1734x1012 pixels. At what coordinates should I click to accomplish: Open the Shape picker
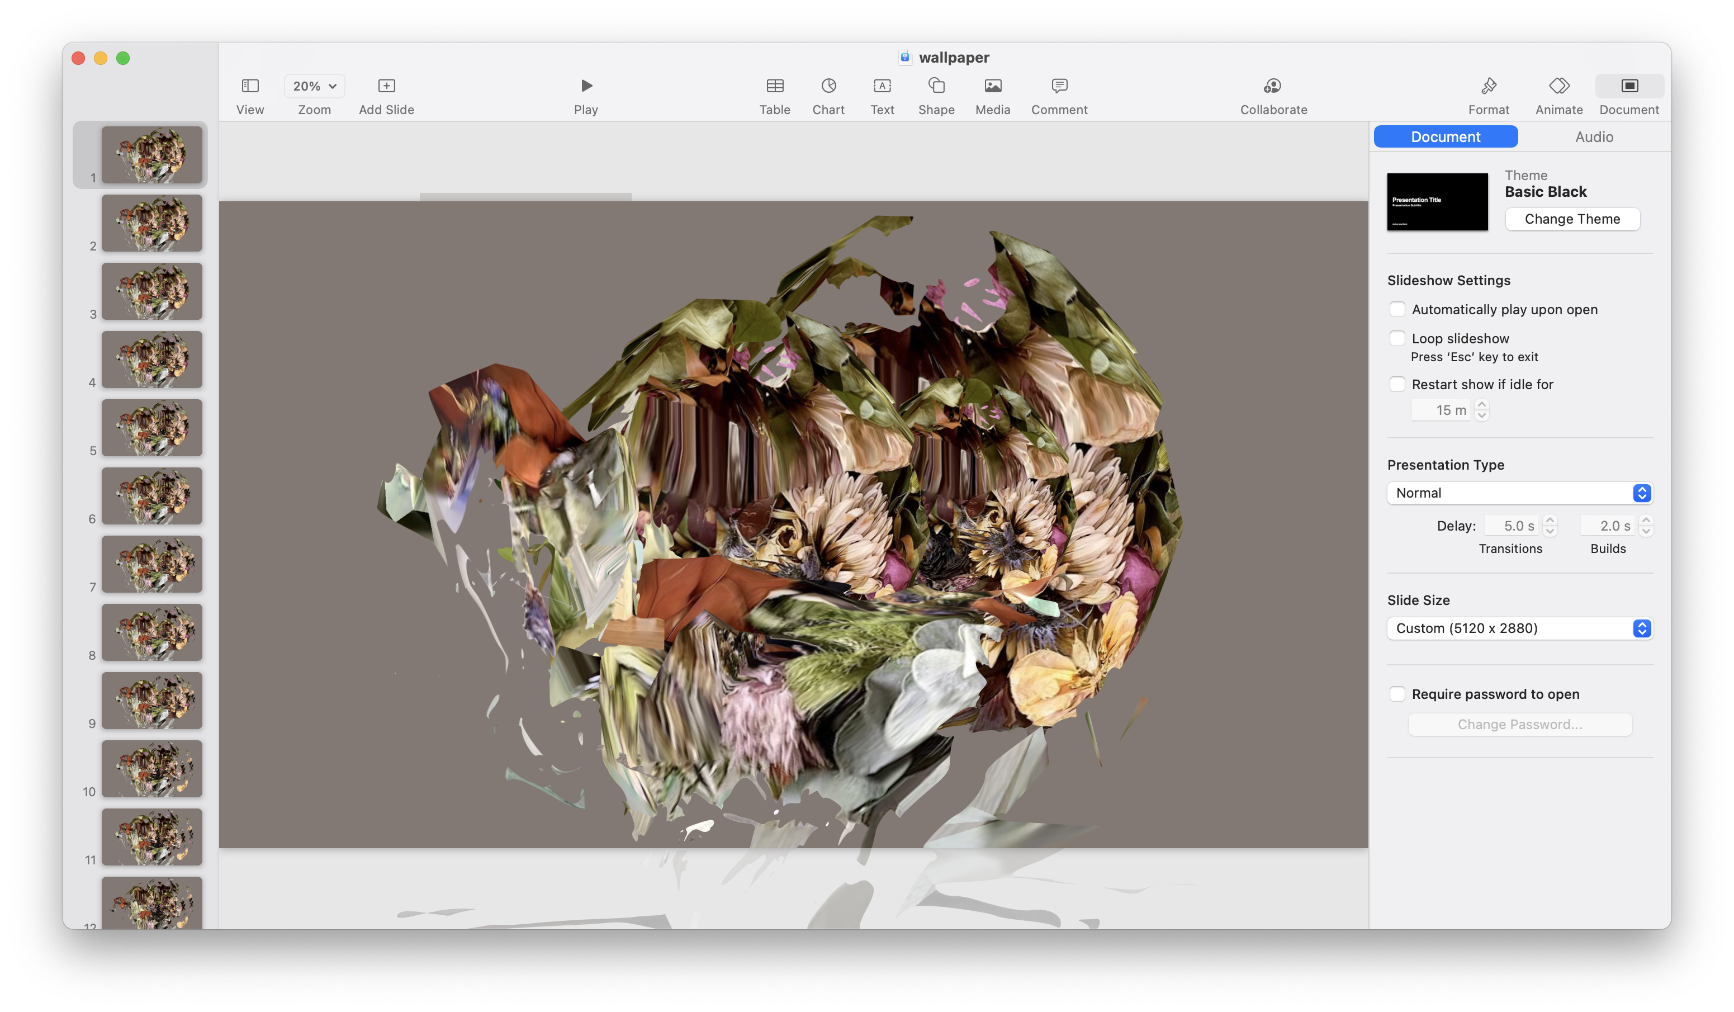tap(936, 86)
